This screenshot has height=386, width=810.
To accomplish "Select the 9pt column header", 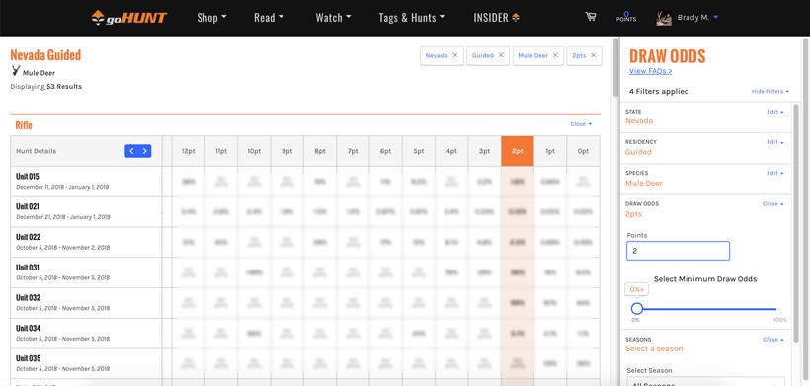I will 286,151.
